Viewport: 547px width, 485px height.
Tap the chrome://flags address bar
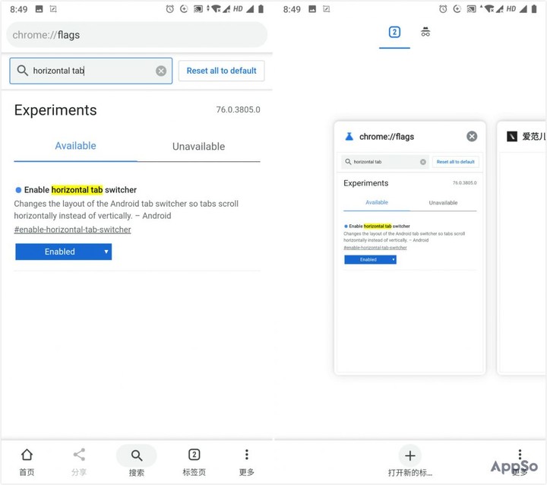[x=137, y=35]
